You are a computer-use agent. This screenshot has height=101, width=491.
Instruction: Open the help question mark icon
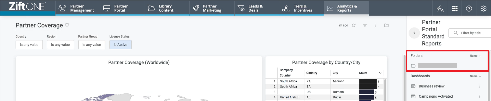[x=469, y=9]
